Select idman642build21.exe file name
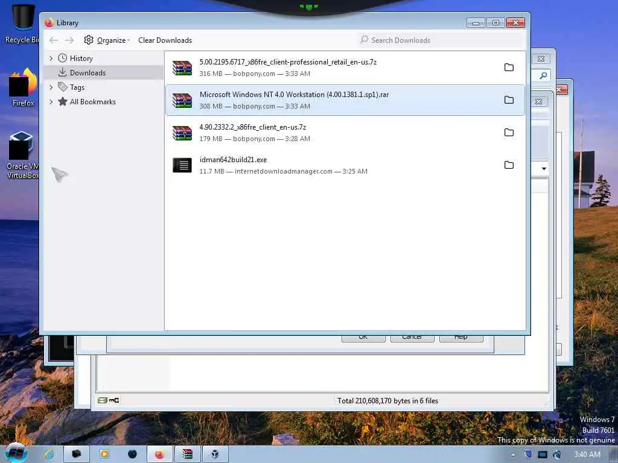 point(233,160)
